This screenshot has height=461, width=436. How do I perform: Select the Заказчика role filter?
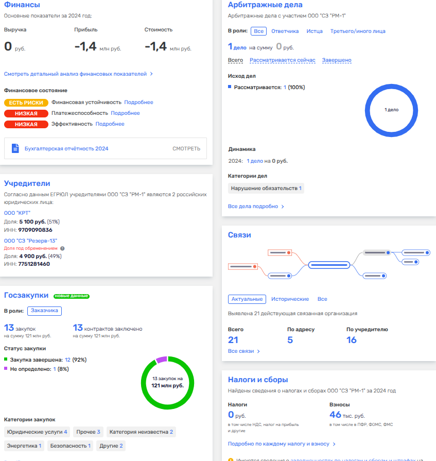(45, 311)
